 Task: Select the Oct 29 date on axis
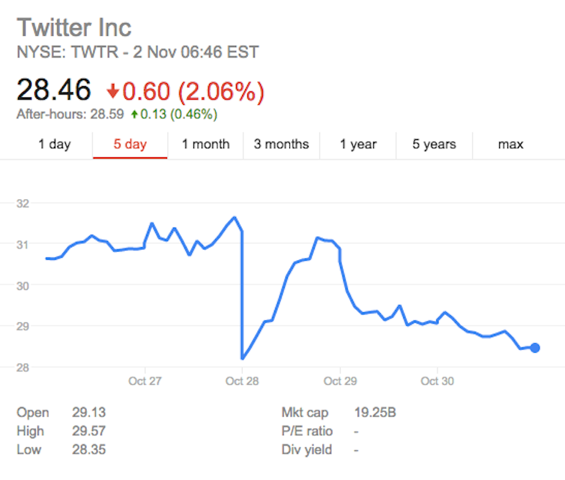tap(339, 381)
